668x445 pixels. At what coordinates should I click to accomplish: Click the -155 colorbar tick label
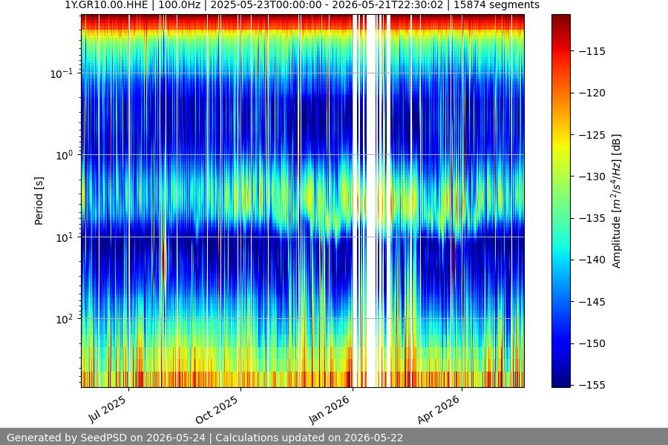tap(592, 385)
